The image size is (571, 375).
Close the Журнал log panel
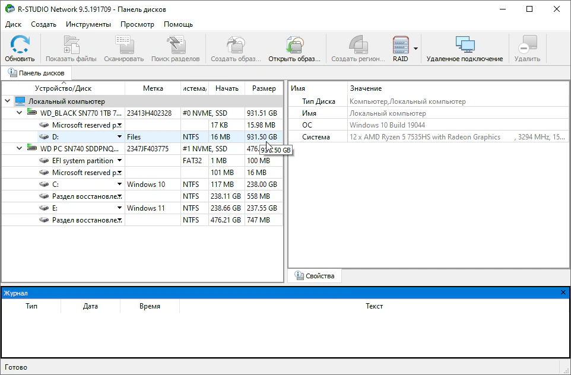pyautogui.click(x=563, y=293)
